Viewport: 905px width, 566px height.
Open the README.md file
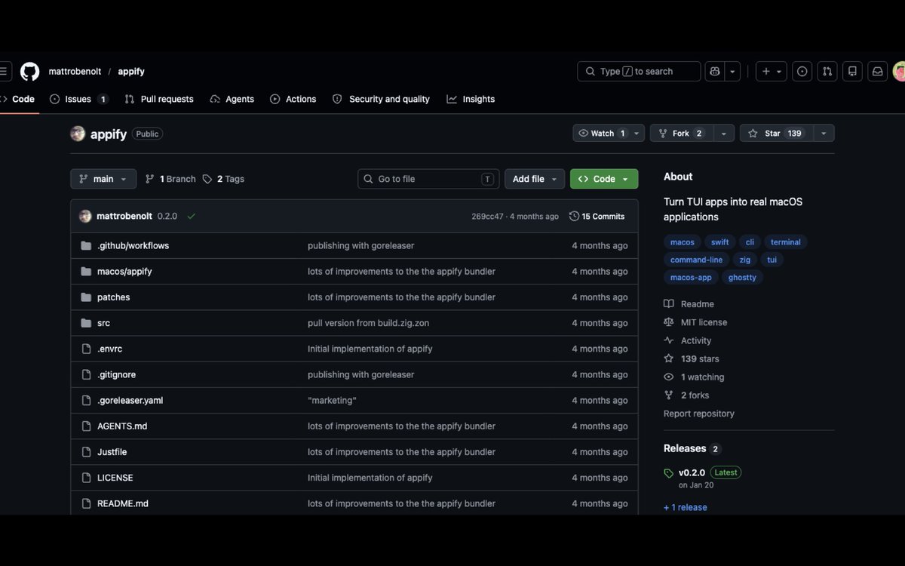pos(122,503)
